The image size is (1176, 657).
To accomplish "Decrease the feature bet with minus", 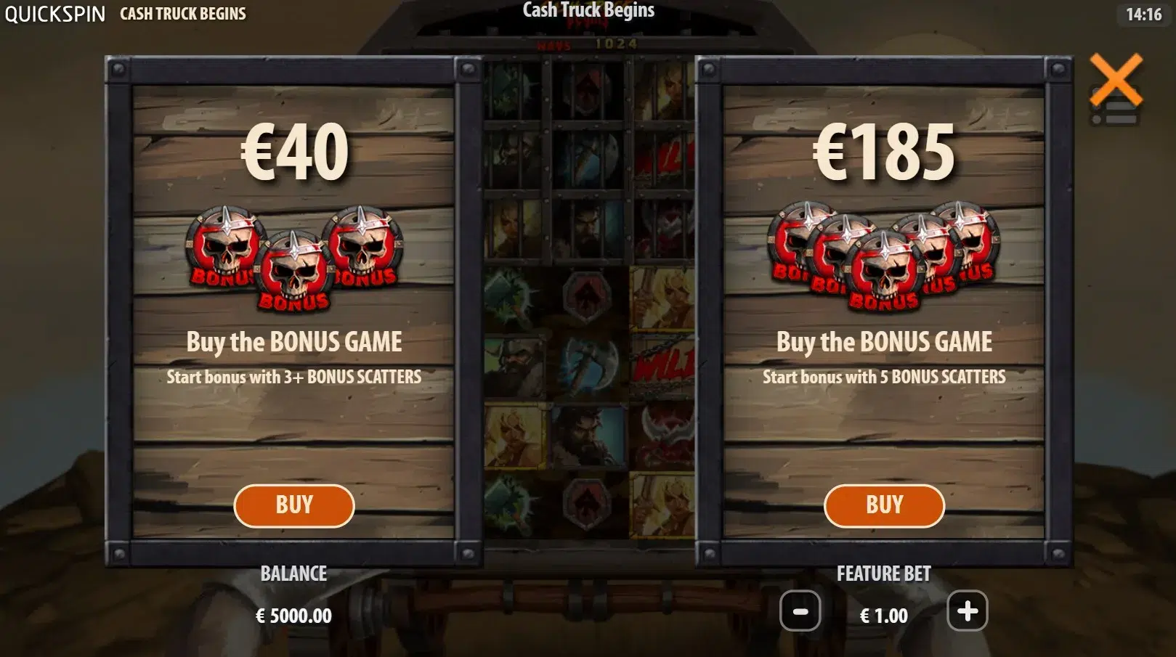I will (x=800, y=611).
